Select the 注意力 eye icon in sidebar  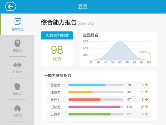[17, 65]
